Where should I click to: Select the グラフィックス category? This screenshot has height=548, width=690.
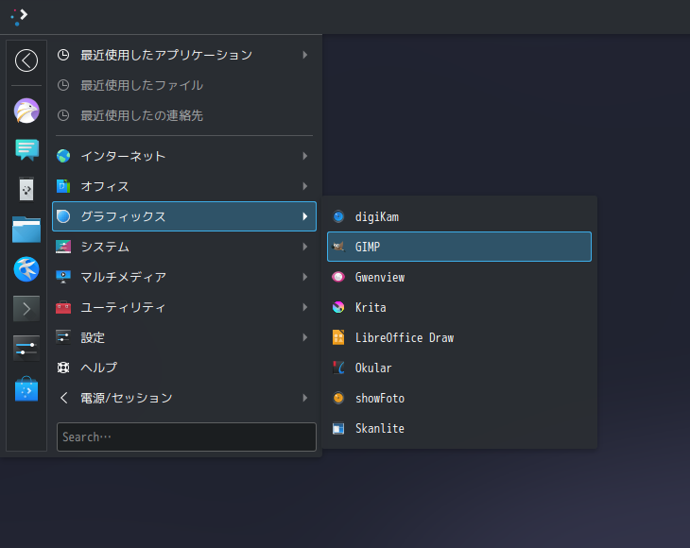(184, 216)
